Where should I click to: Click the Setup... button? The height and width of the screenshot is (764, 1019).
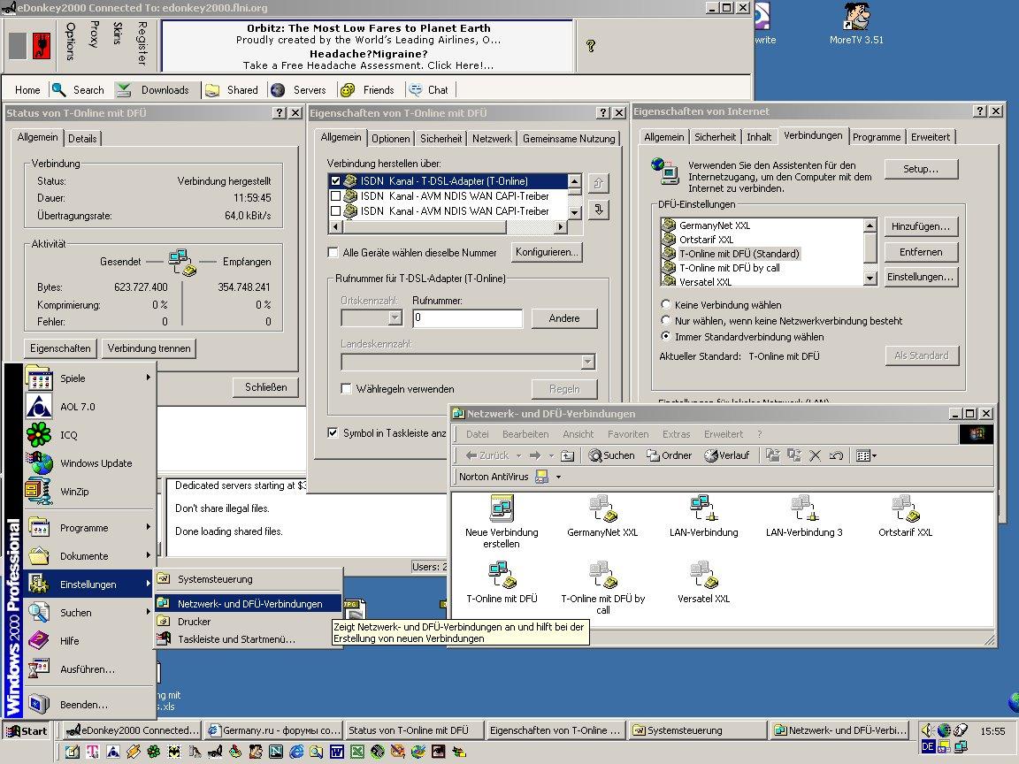[920, 169]
